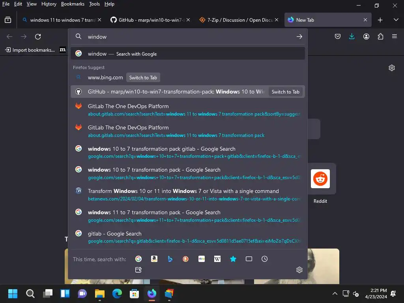Image resolution: width=404 pixels, height=303 pixels.
Task: Open Firefox View button
Action: tap(8, 20)
